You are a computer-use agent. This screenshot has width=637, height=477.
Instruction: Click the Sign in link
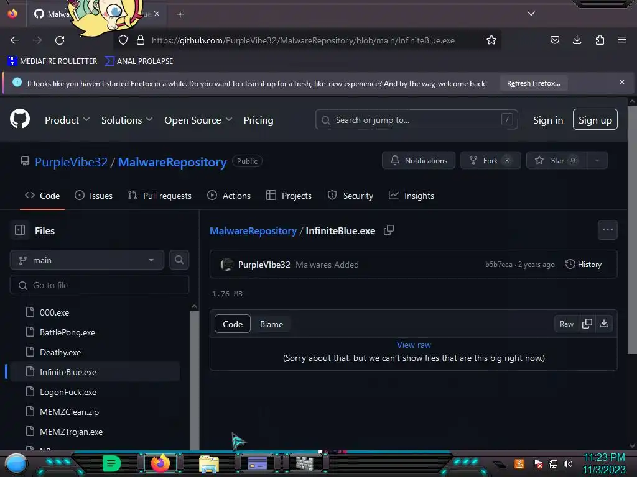tap(548, 120)
